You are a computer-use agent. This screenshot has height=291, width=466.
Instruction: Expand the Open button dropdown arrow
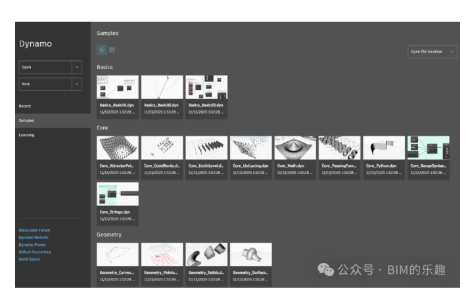[76, 67]
